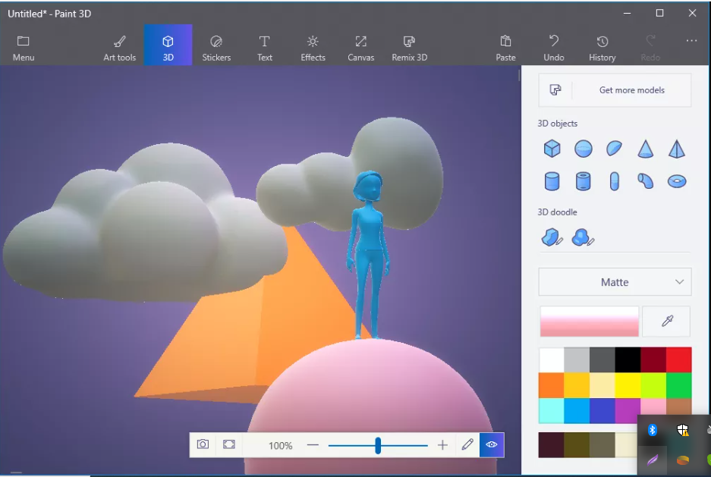Pick the indigo color swatch

(602, 410)
